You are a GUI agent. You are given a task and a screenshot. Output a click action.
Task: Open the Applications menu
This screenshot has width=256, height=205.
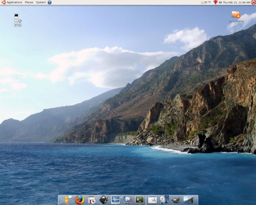point(14,2)
